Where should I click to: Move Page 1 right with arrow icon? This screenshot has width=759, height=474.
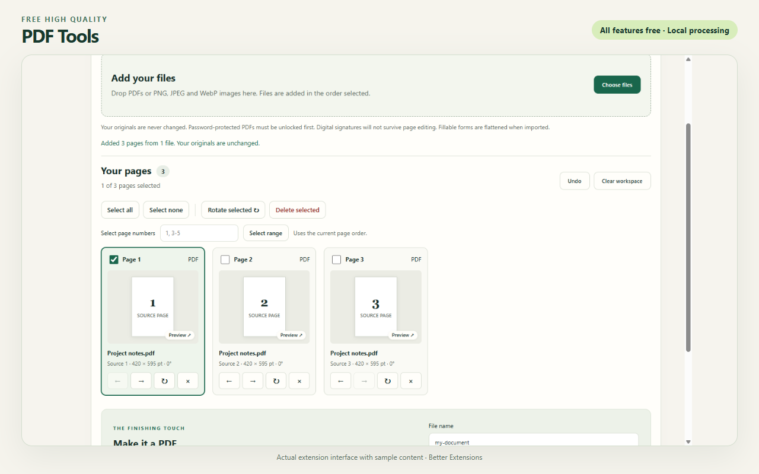pos(141,381)
